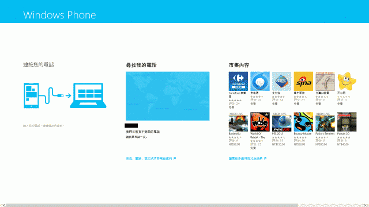Image resolution: width=369 pixels, height=207 pixels.
Task: Click the Carrefour app name text
Action: click(238, 94)
